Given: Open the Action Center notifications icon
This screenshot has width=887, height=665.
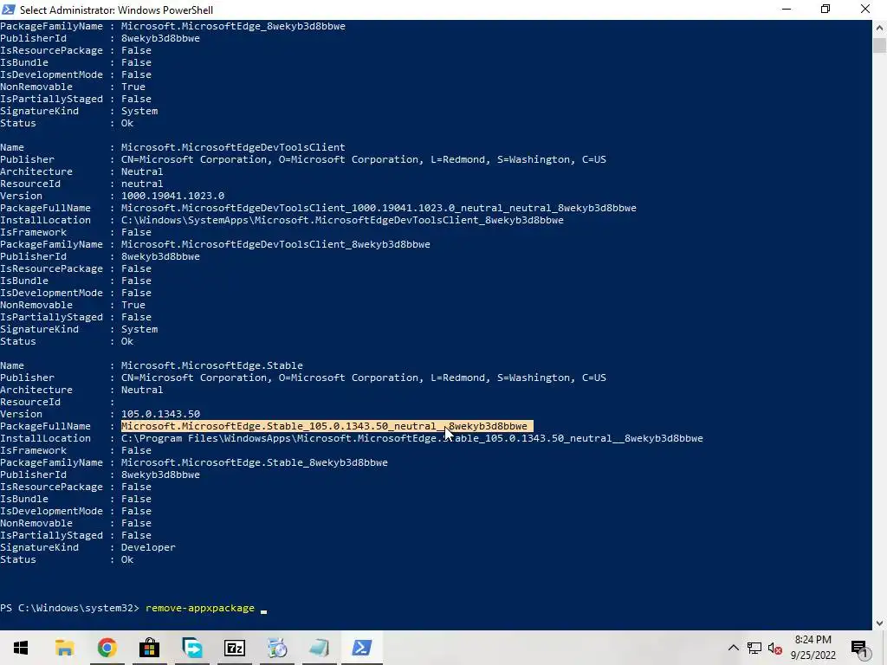Looking at the screenshot, I should [x=859, y=649].
